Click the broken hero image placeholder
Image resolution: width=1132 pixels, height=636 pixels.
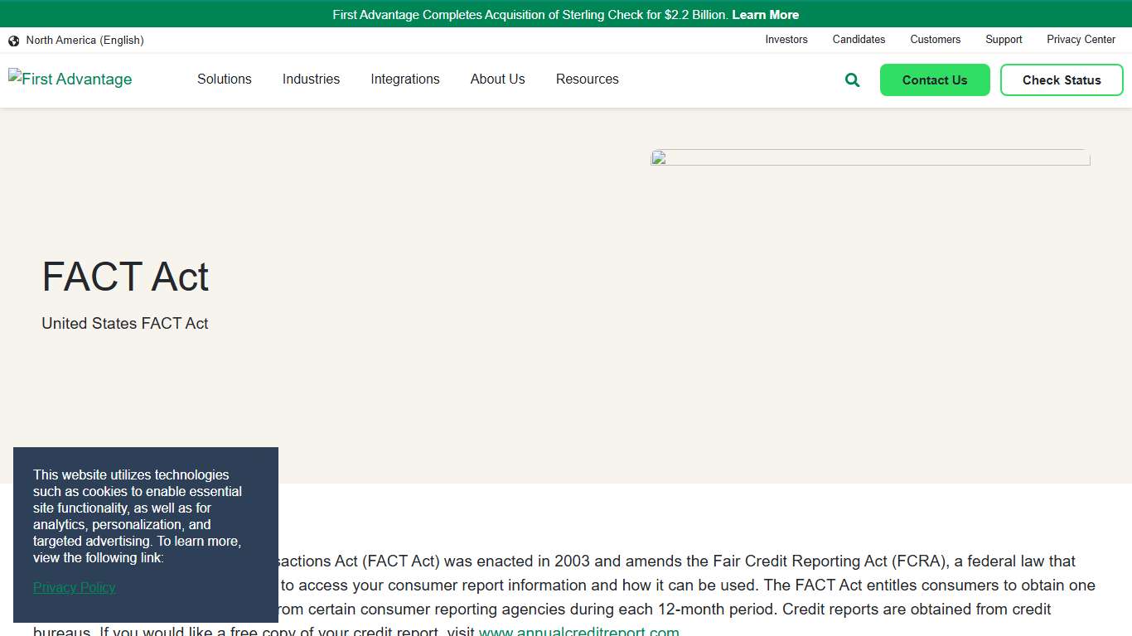pyautogui.click(x=869, y=157)
